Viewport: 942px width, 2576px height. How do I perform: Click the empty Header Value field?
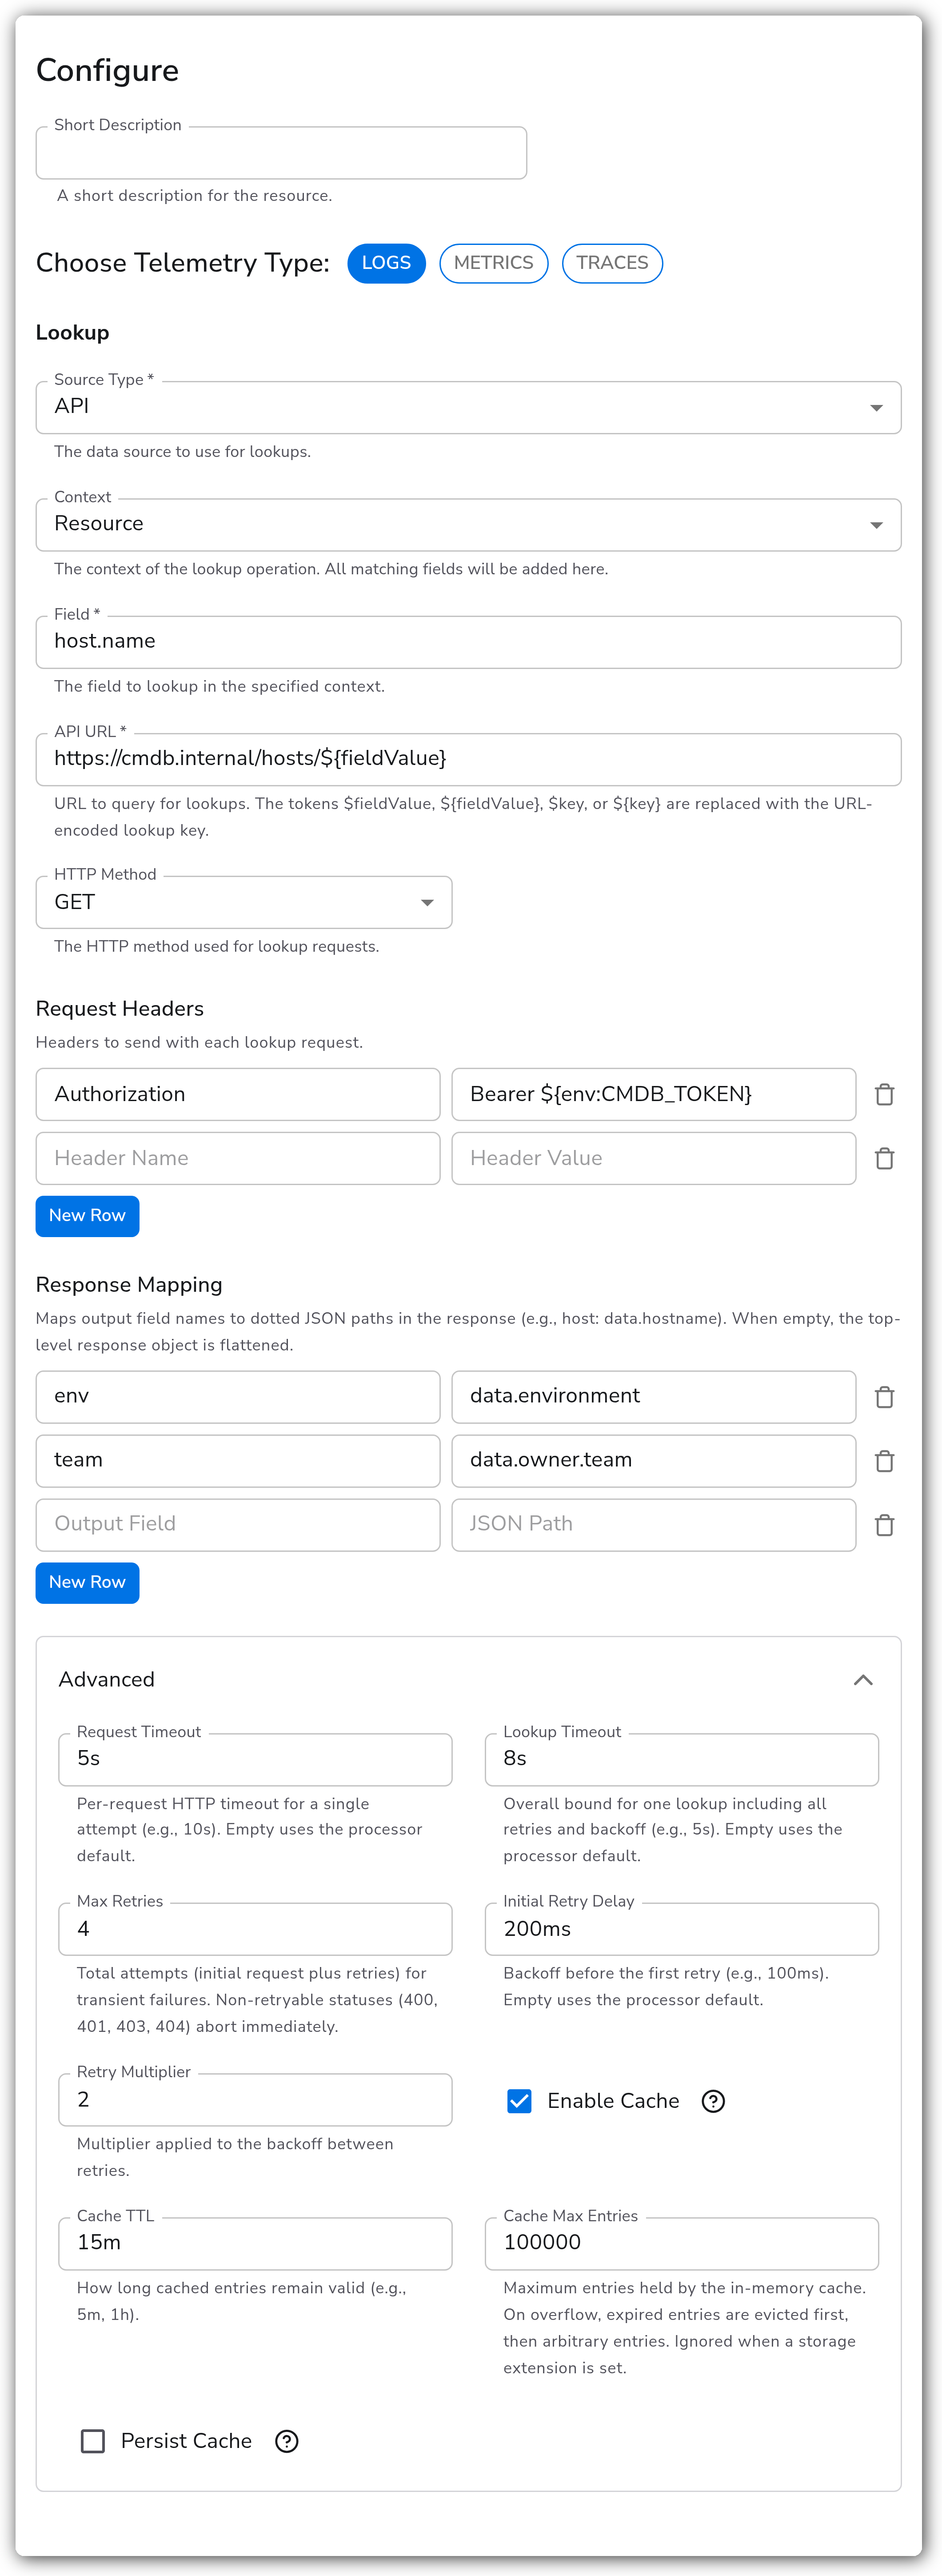653,1158
